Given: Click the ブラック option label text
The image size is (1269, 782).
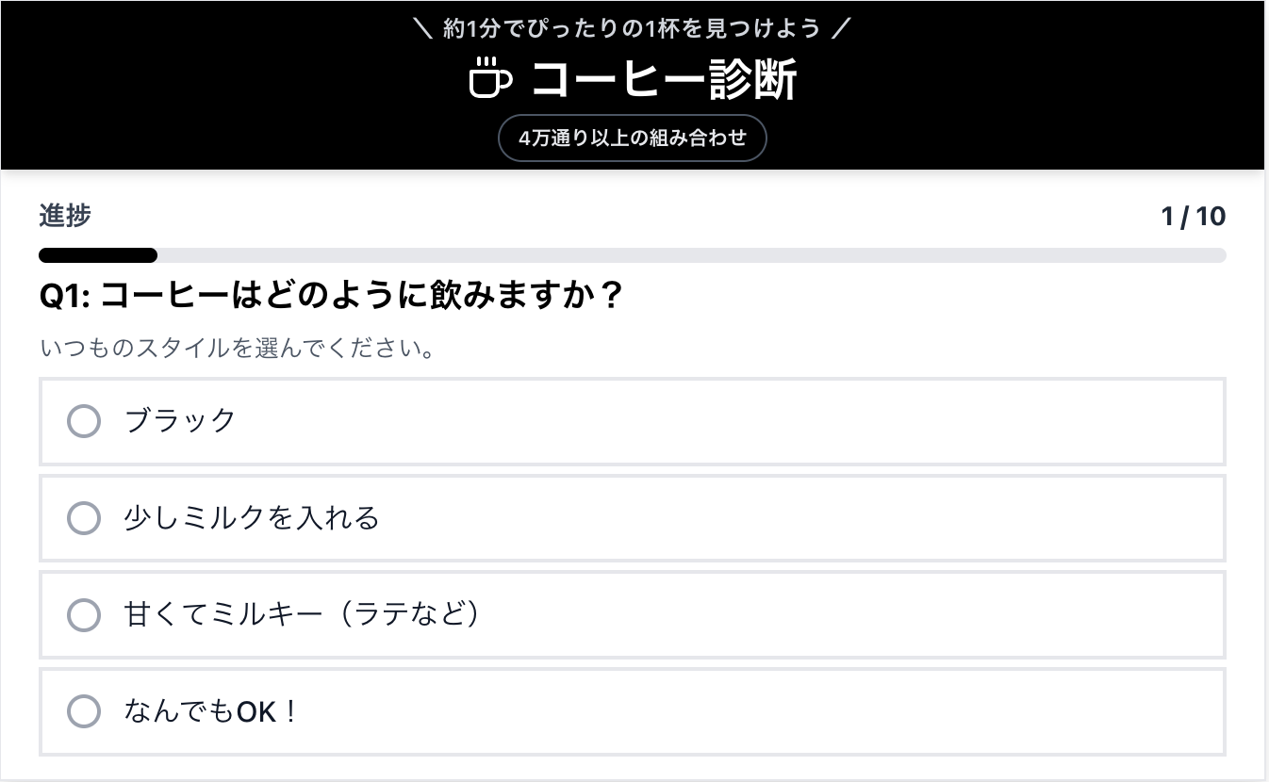Looking at the screenshot, I should pyautogui.click(x=180, y=420).
